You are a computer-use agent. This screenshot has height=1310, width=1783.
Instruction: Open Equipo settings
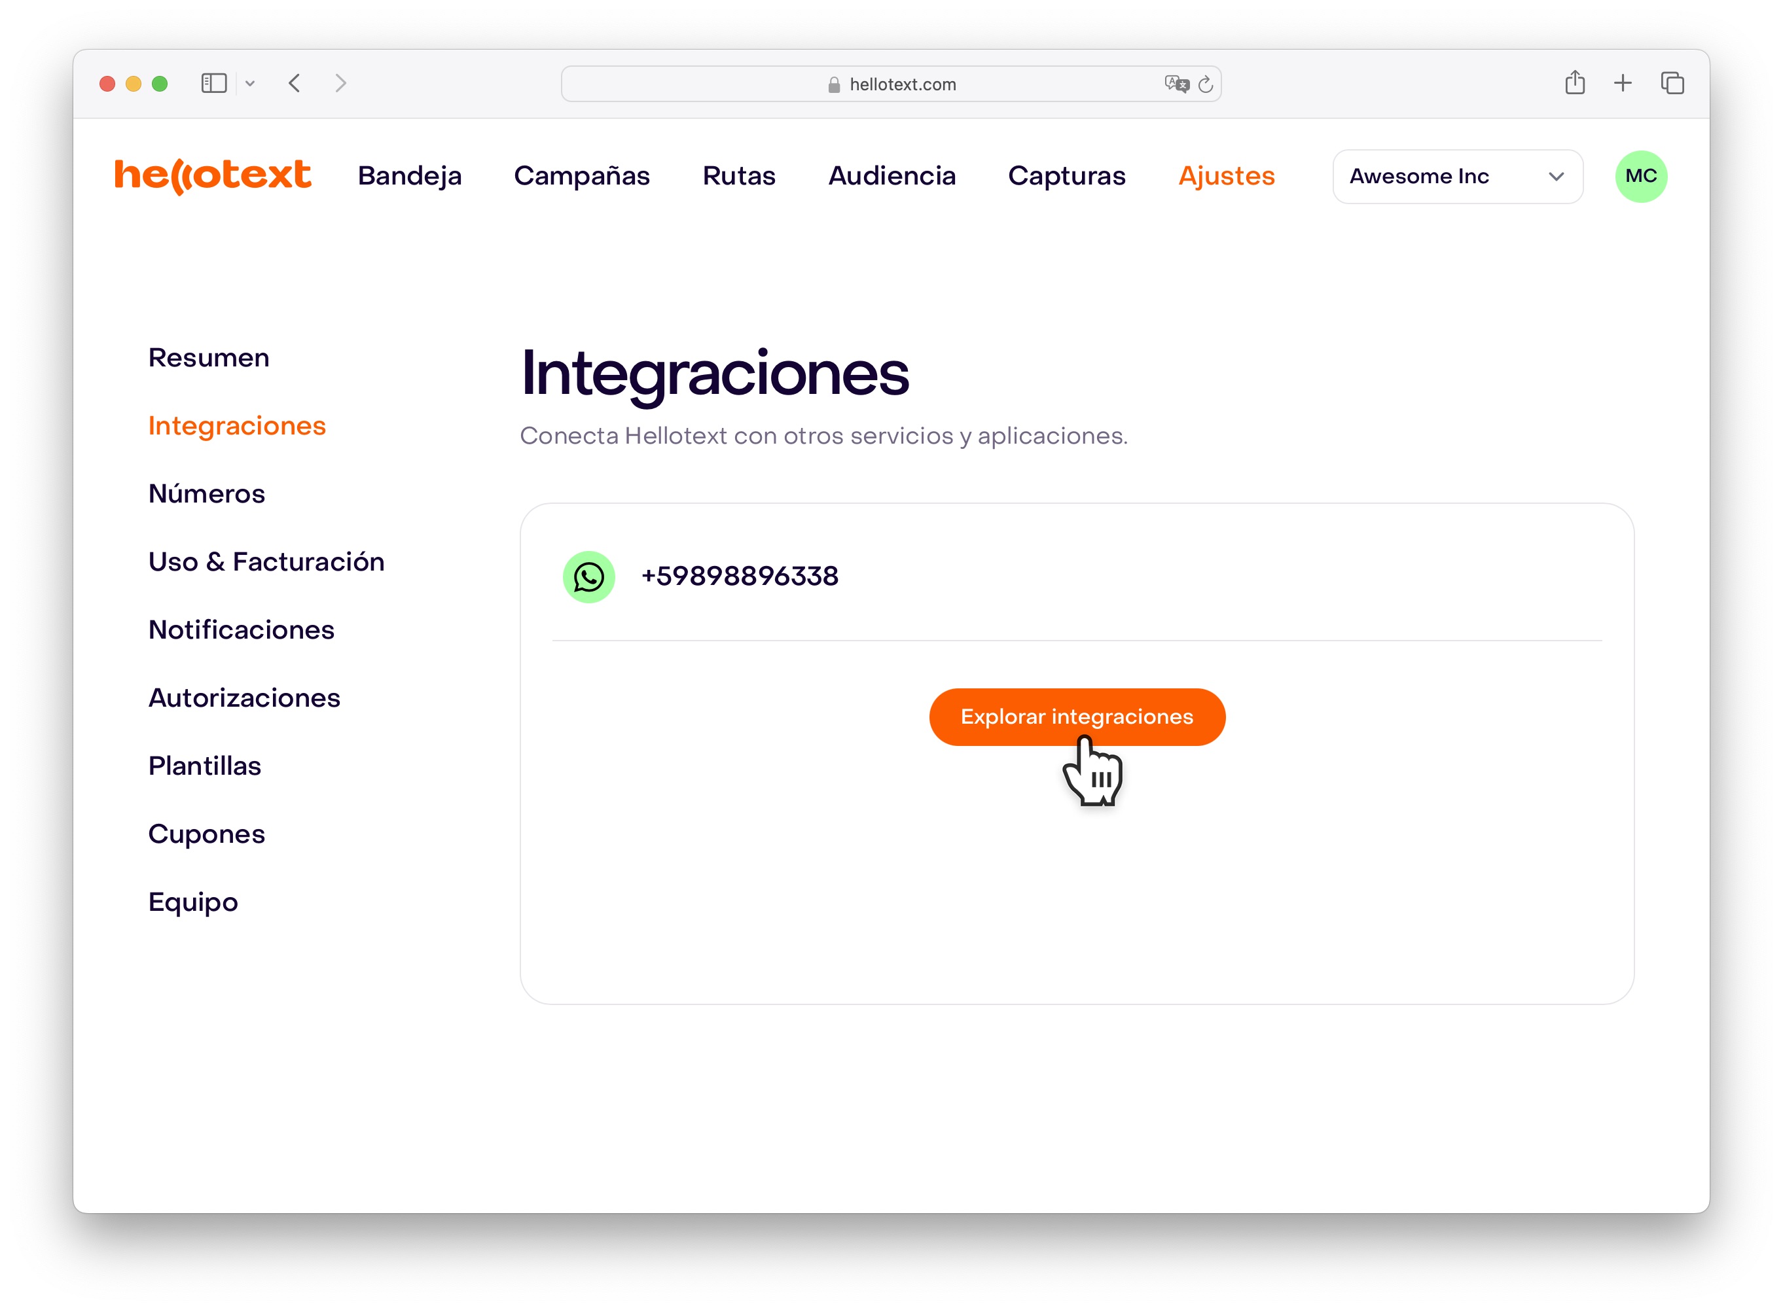(192, 902)
